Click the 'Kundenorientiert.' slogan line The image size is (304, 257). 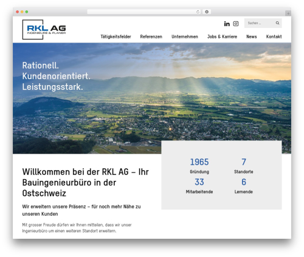point(57,76)
